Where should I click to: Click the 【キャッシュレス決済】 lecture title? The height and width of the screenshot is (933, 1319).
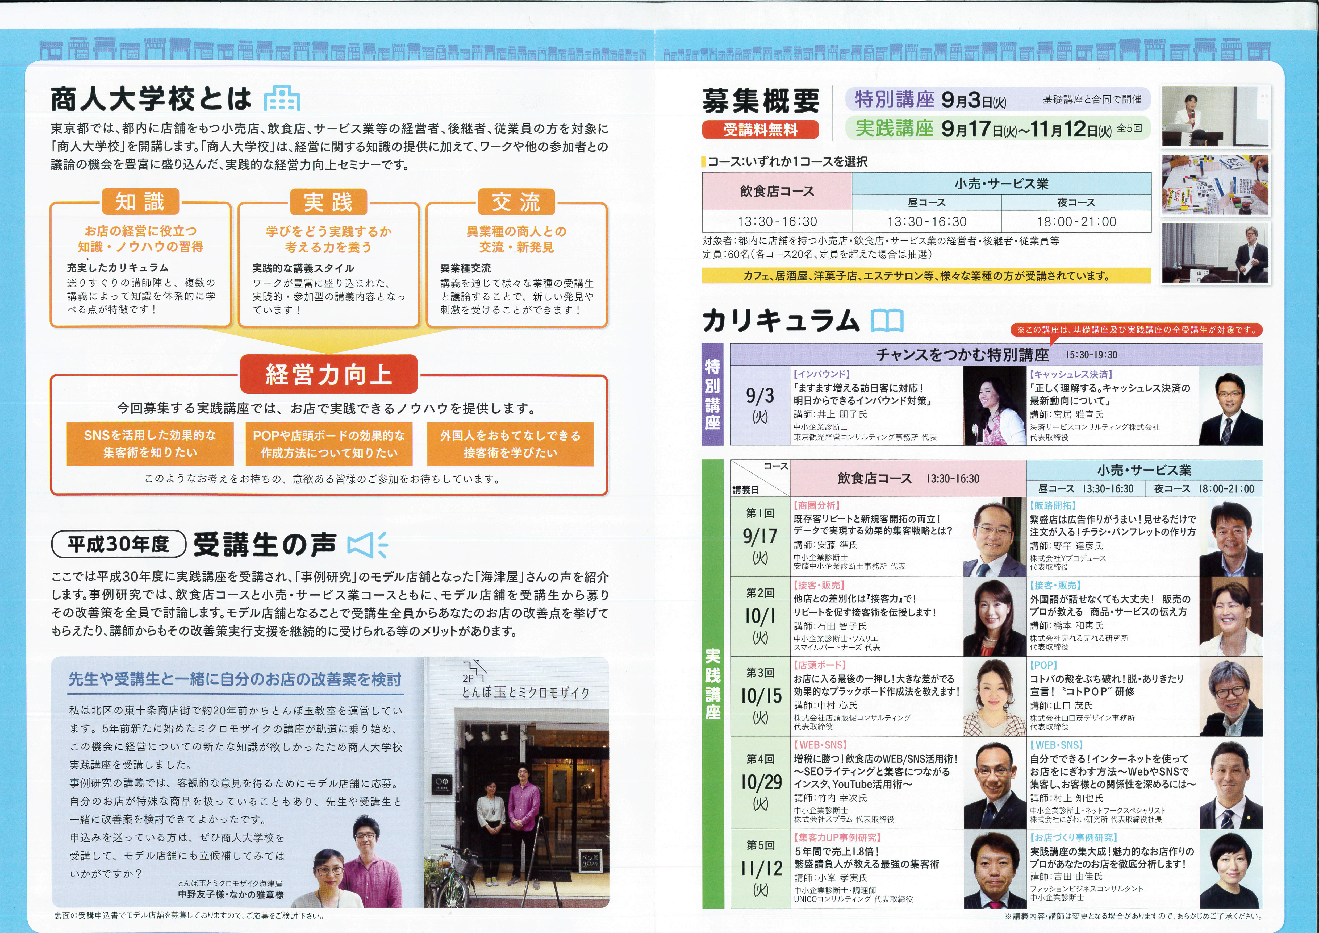click(1072, 374)
